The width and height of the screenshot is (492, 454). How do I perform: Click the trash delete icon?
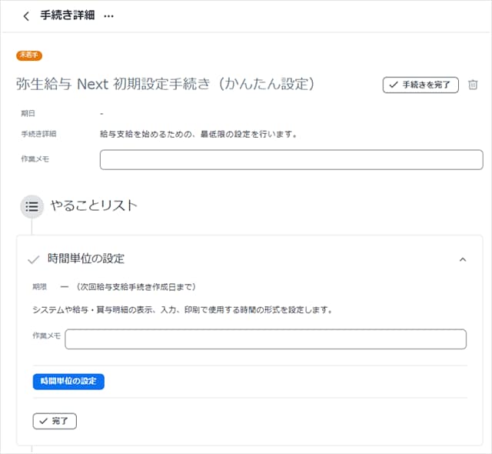(x=473, y=85)
